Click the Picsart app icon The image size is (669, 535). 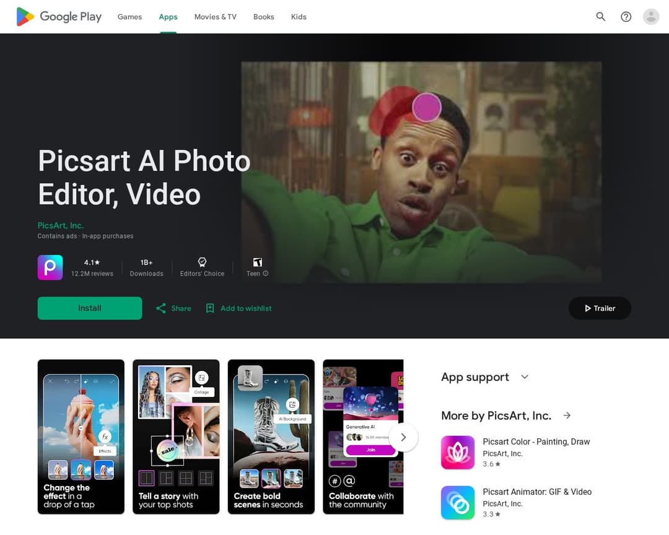pyautogui.click(x=50, y=267)
